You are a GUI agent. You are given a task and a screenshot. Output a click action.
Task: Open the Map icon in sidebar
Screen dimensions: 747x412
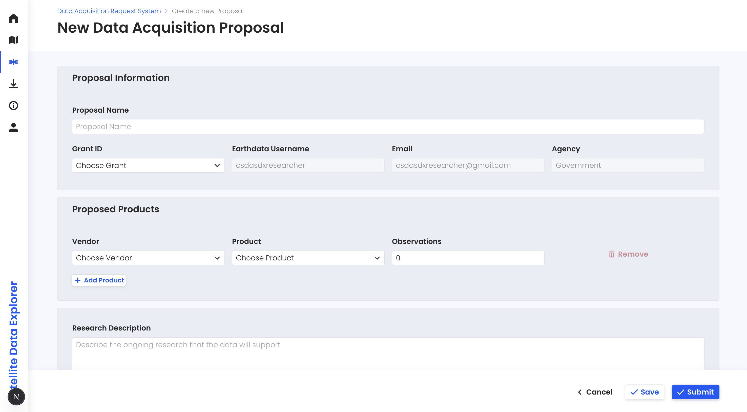(14, 40)
